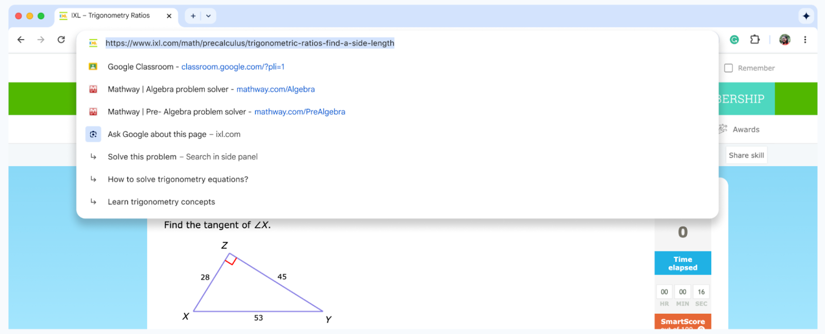Click the triangle diagram
Viewport: 825px width, 334px height.
(x=258, y=283)
